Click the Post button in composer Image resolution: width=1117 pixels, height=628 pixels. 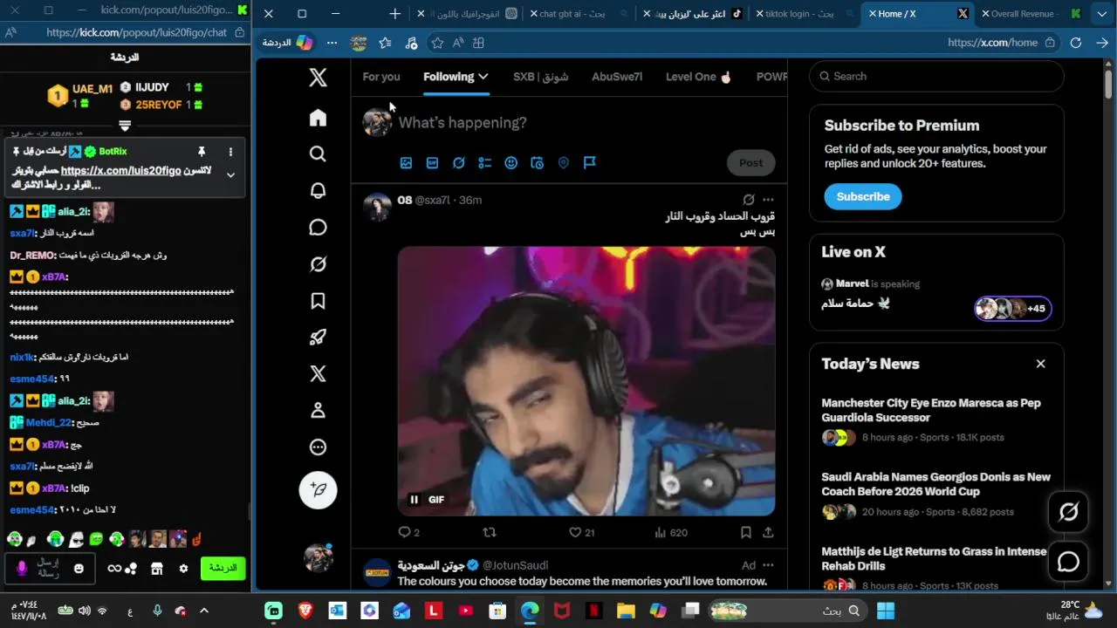point(750,163)
